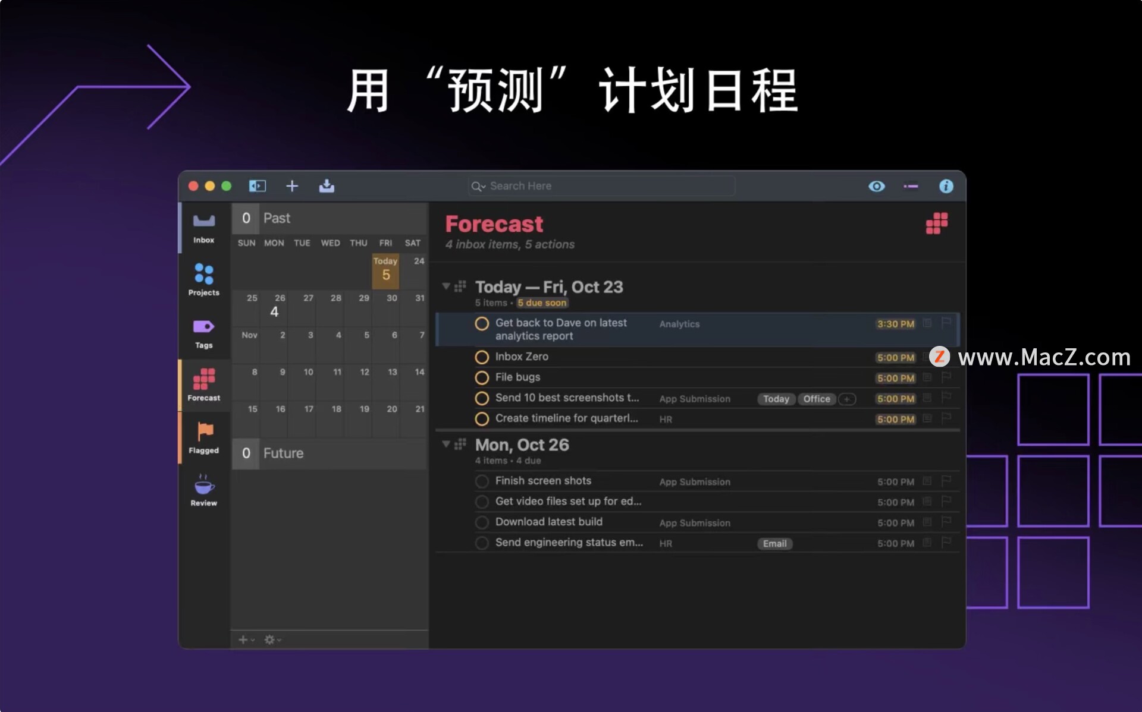Show the Inspector info icon

[x=946, y=187]
